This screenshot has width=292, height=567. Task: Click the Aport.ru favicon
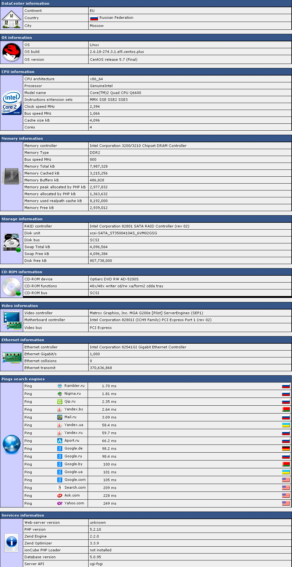[60, 441]
